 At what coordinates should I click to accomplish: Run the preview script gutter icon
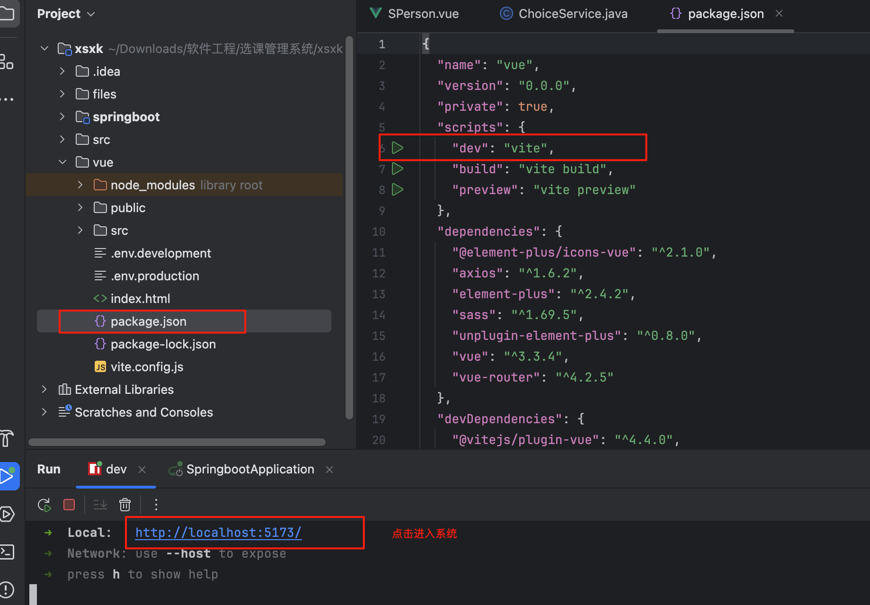(398, 190)
